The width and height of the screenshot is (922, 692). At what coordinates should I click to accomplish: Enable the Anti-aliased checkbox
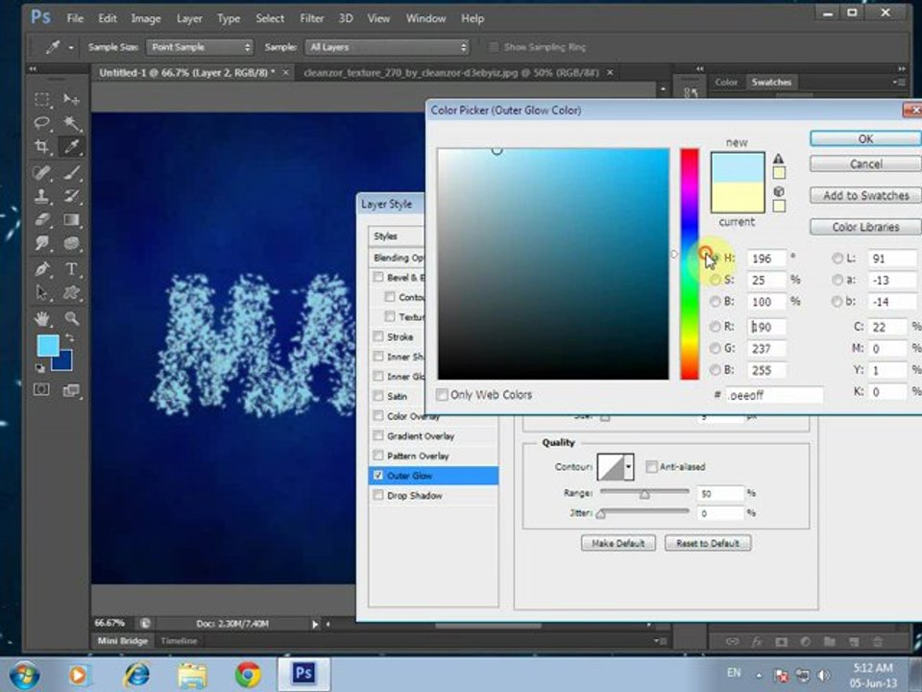651,467
